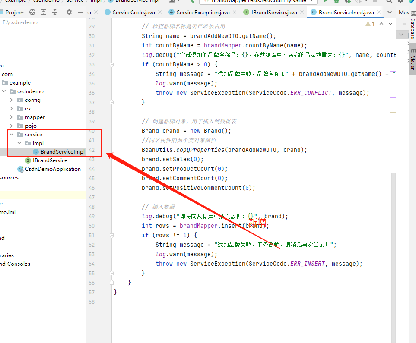Click the impl folder icon
Viewport: 416px width, 343px height.
point(28,143)
